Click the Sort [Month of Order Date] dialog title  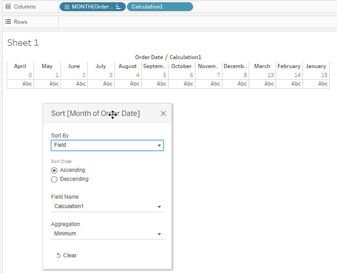(x=95, y=113)
